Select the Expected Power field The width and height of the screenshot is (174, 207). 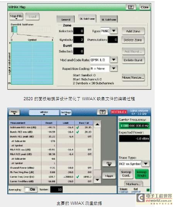[x=134, y=139]
